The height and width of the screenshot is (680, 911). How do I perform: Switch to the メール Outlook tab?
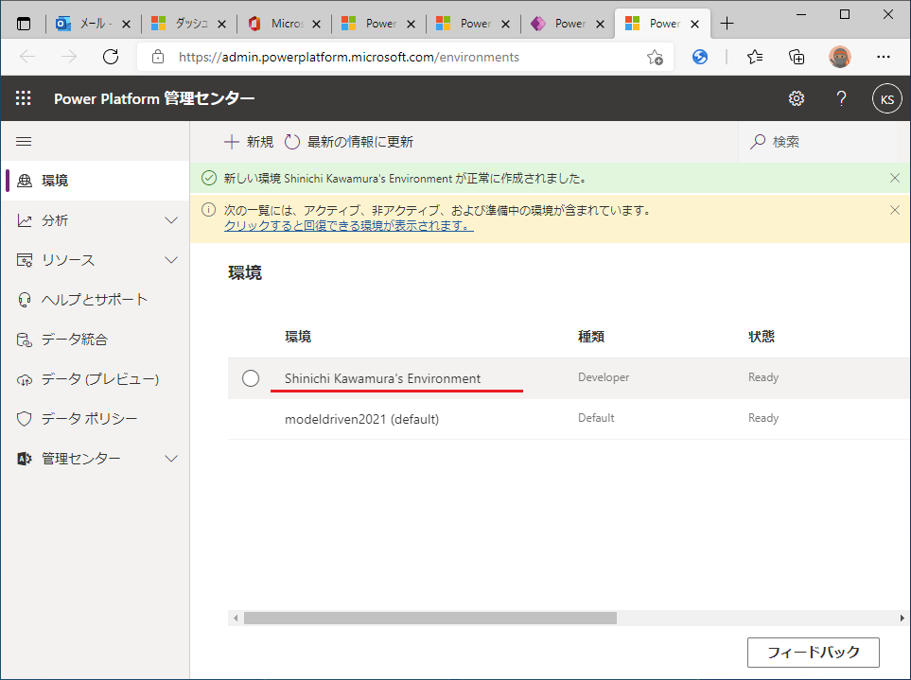(x=92, y=24)
